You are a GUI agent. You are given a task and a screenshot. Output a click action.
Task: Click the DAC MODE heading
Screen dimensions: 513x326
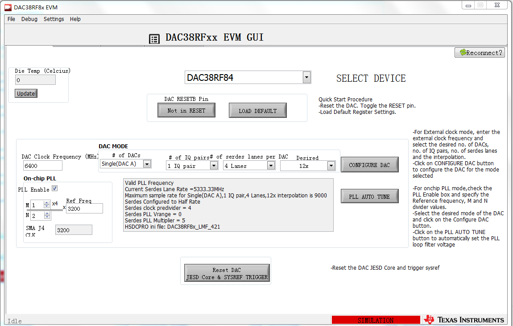coord(113,146)
